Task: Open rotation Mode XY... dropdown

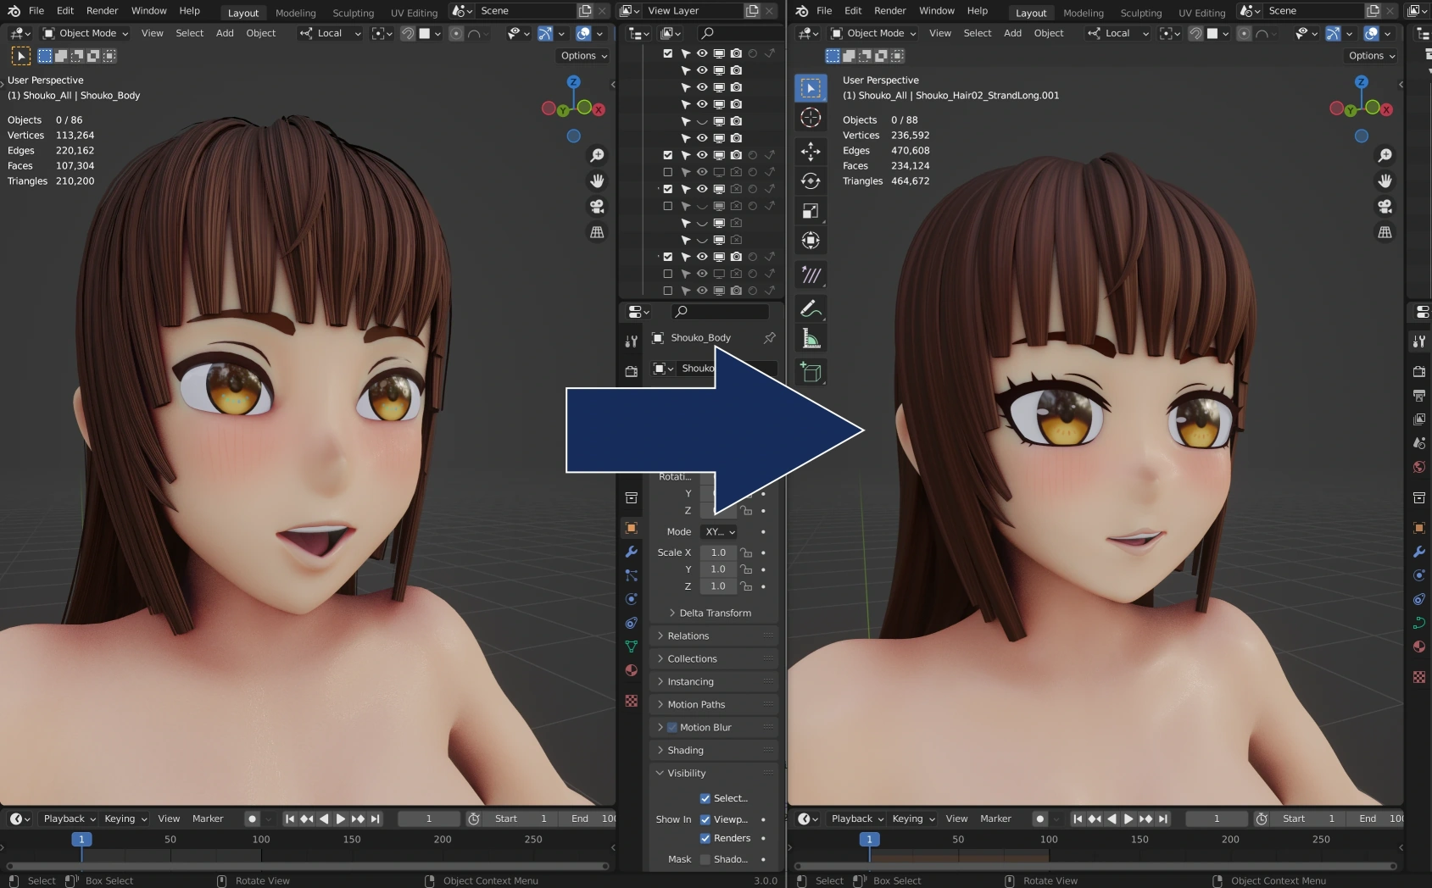Action: (x=720, y=532)
